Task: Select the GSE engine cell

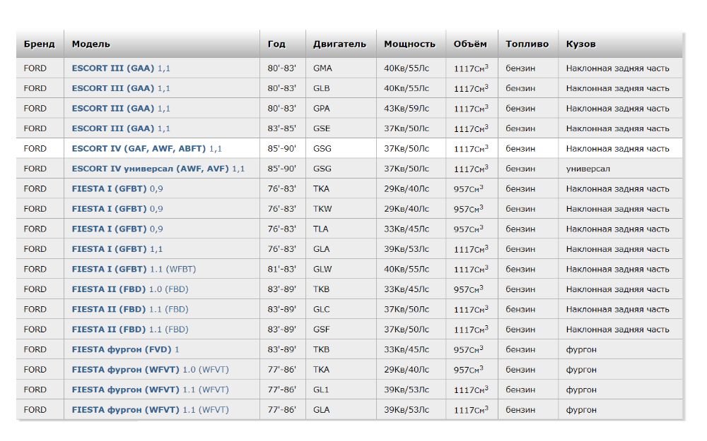Action: pos(341,128)
